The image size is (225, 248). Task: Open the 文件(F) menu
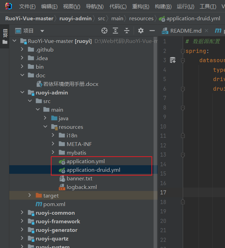click(x=27, y=7)
